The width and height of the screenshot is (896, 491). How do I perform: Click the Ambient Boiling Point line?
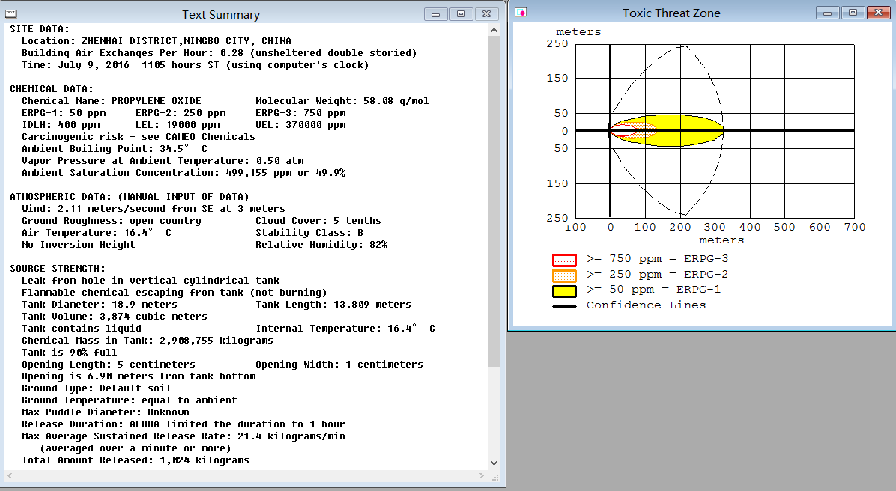(x=115, y=149)
